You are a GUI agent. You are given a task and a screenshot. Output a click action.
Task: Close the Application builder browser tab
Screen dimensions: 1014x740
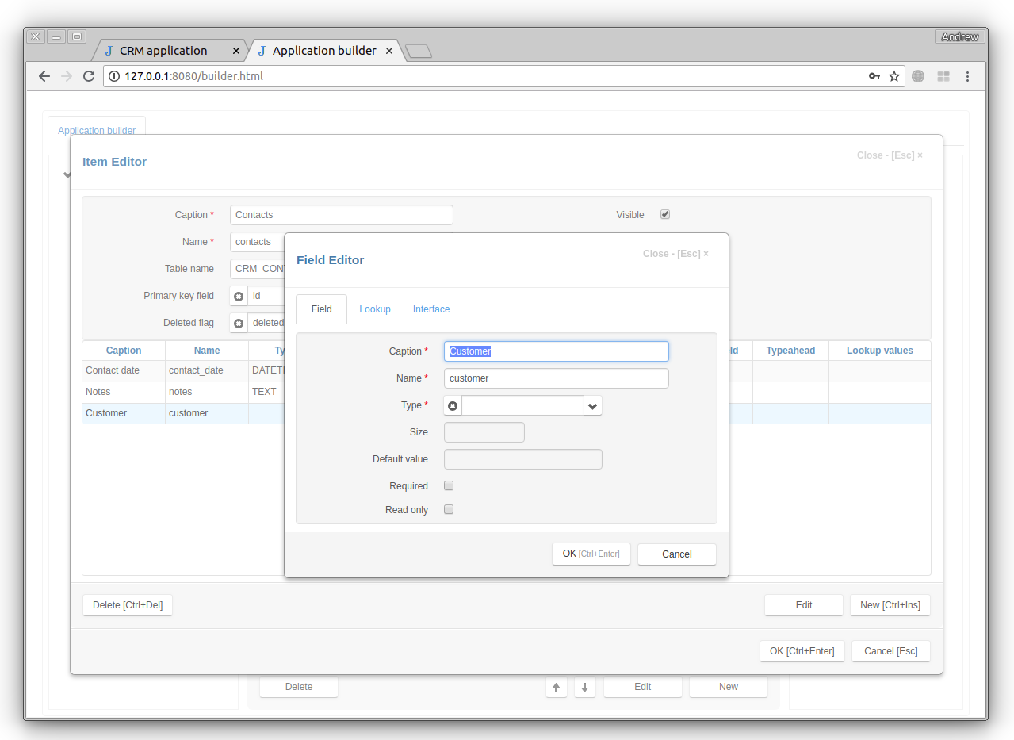389,51
